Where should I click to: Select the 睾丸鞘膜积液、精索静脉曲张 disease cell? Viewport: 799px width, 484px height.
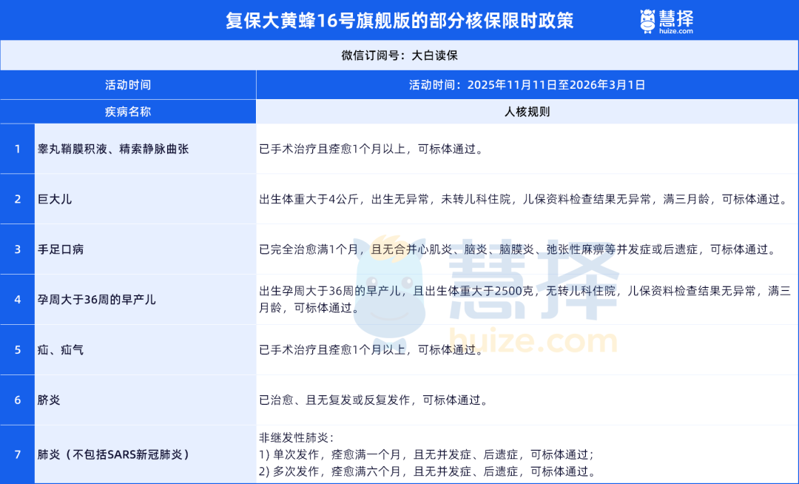click(115, 148)
